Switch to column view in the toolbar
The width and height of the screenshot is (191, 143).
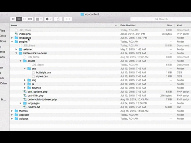pyautogui.click(x=25, y=19)
